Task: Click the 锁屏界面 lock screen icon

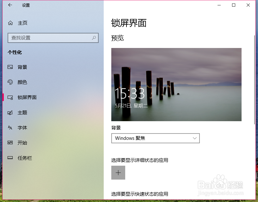Action: click(x=11, y=97)
